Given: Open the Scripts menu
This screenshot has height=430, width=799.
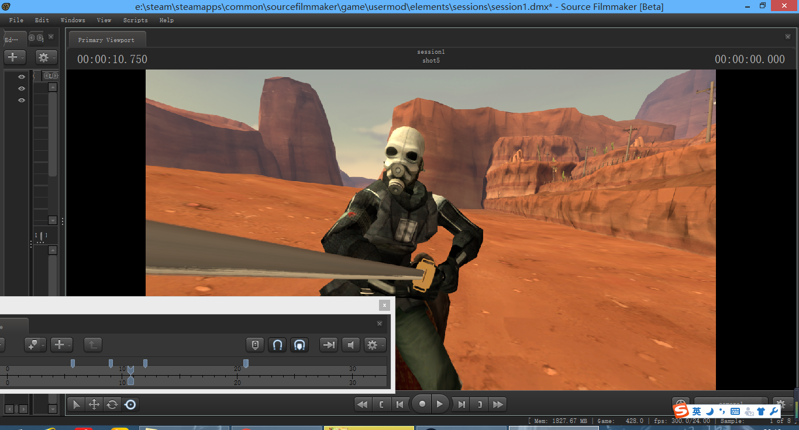Looking at the screenshot, I should tap(135, 20).
